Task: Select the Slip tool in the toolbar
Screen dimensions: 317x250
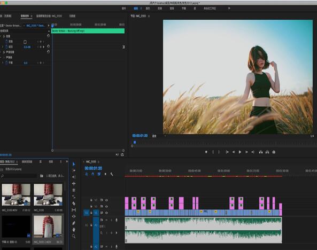Action: (x=74, y=210)
